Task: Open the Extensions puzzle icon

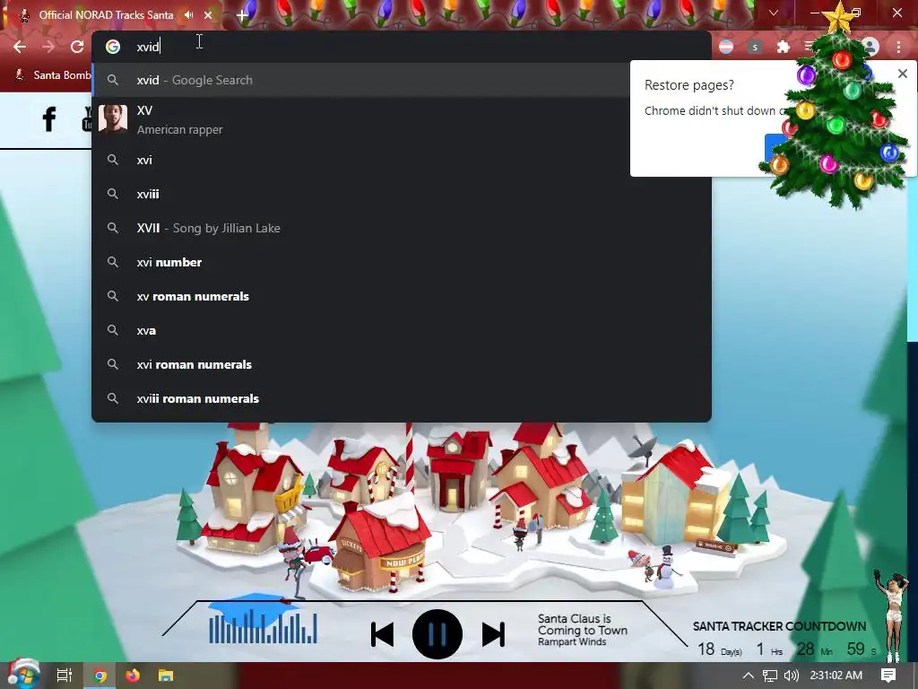Action: tap(783, 47)
